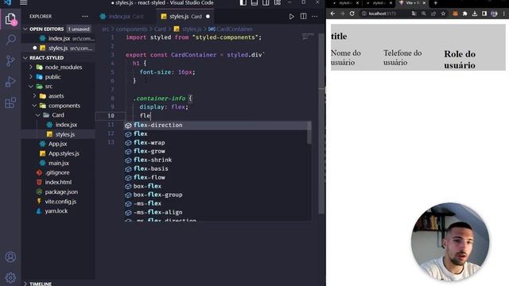Open browser downloads icon
This screenshot has height=286, width=509.
475,14
